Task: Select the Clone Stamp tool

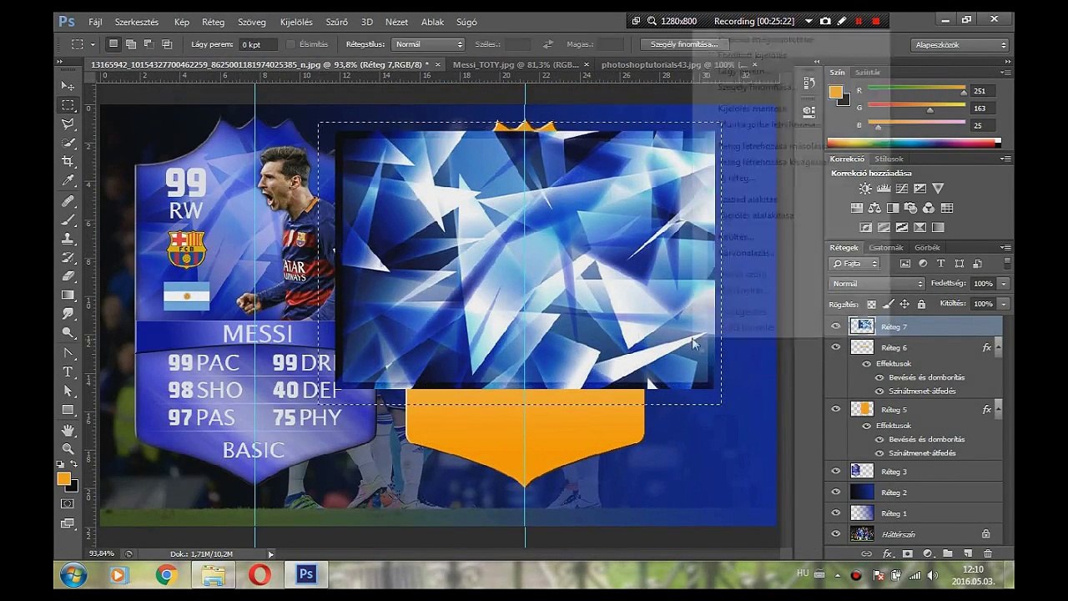Action: tap(68, 239)
